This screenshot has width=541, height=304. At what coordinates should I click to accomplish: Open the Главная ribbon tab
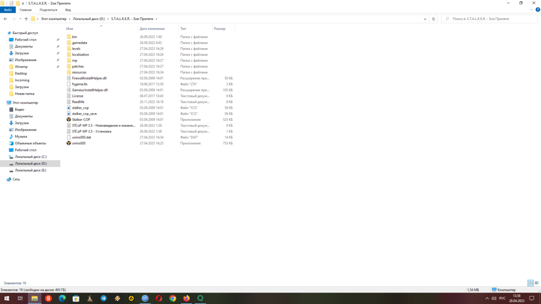coord(25,10)
